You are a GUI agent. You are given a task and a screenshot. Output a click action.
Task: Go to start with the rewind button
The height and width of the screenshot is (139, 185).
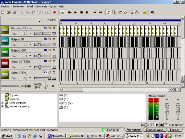[x=95, y=12]
